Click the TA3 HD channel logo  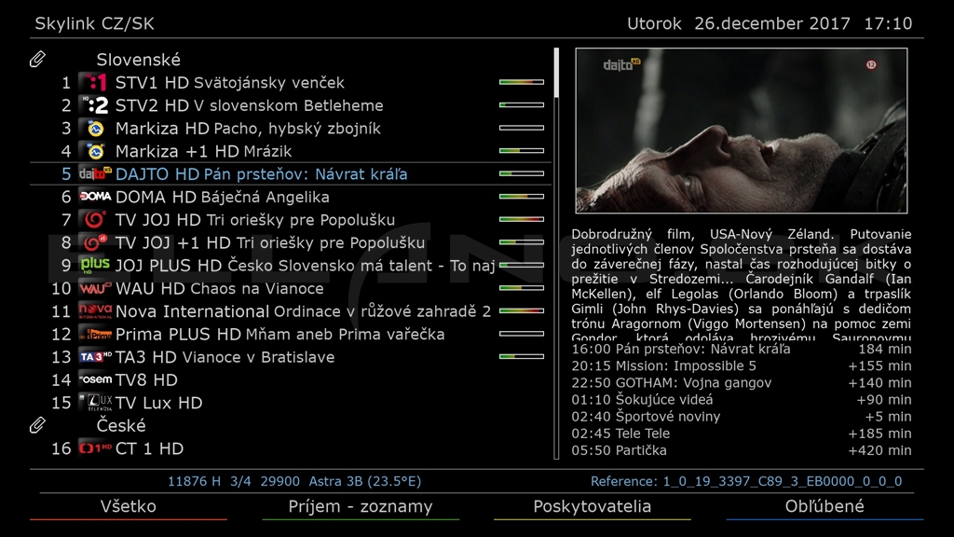pyautogui.click(x=95, y=357)
